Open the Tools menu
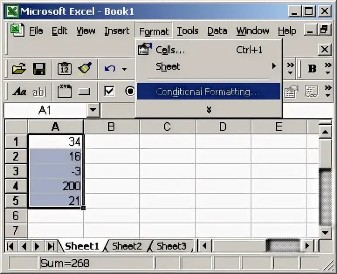This screenshot has height=274, width=337. click(x=188, y=31)
